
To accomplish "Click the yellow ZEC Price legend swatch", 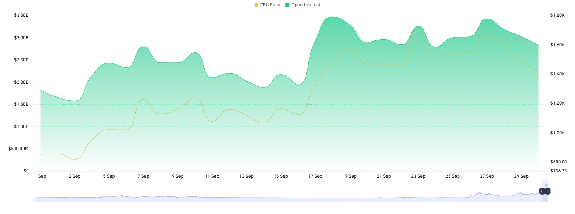I will pos(256,5).
